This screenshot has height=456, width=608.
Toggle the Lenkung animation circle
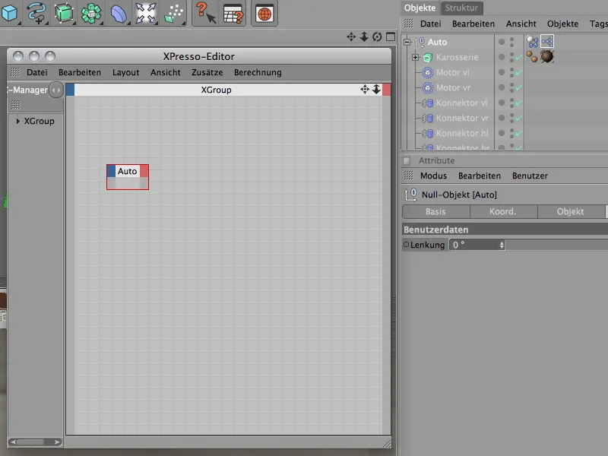(x=406, y=245)
